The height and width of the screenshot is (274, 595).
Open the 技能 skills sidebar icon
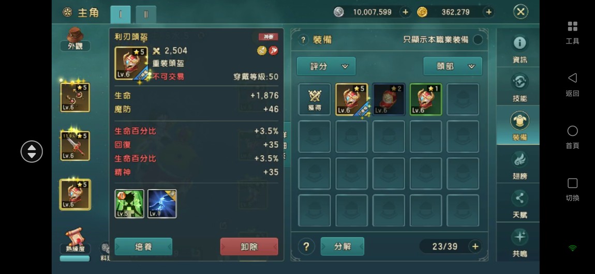coord(519,87)
